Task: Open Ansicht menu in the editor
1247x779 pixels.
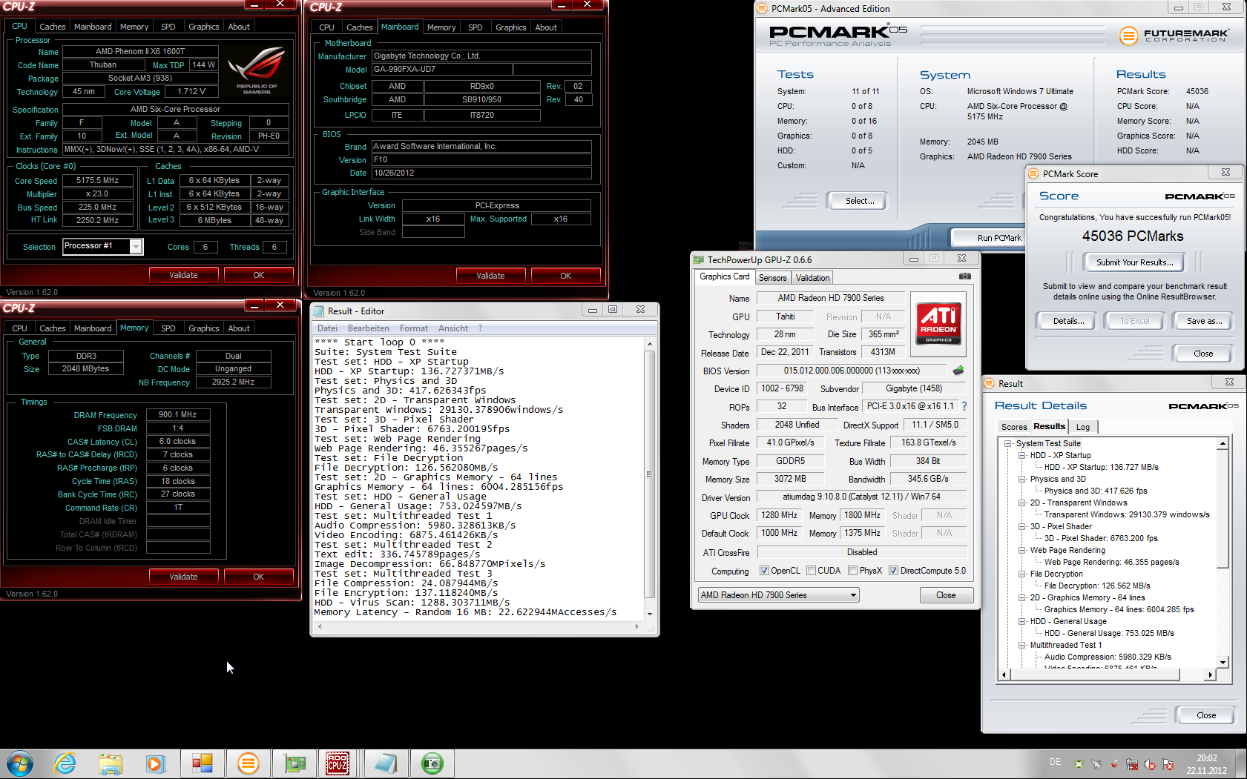Action: tap(453, 328)
